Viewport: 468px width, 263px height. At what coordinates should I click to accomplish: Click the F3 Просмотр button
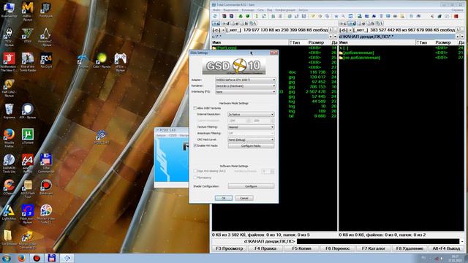(229, 248)
